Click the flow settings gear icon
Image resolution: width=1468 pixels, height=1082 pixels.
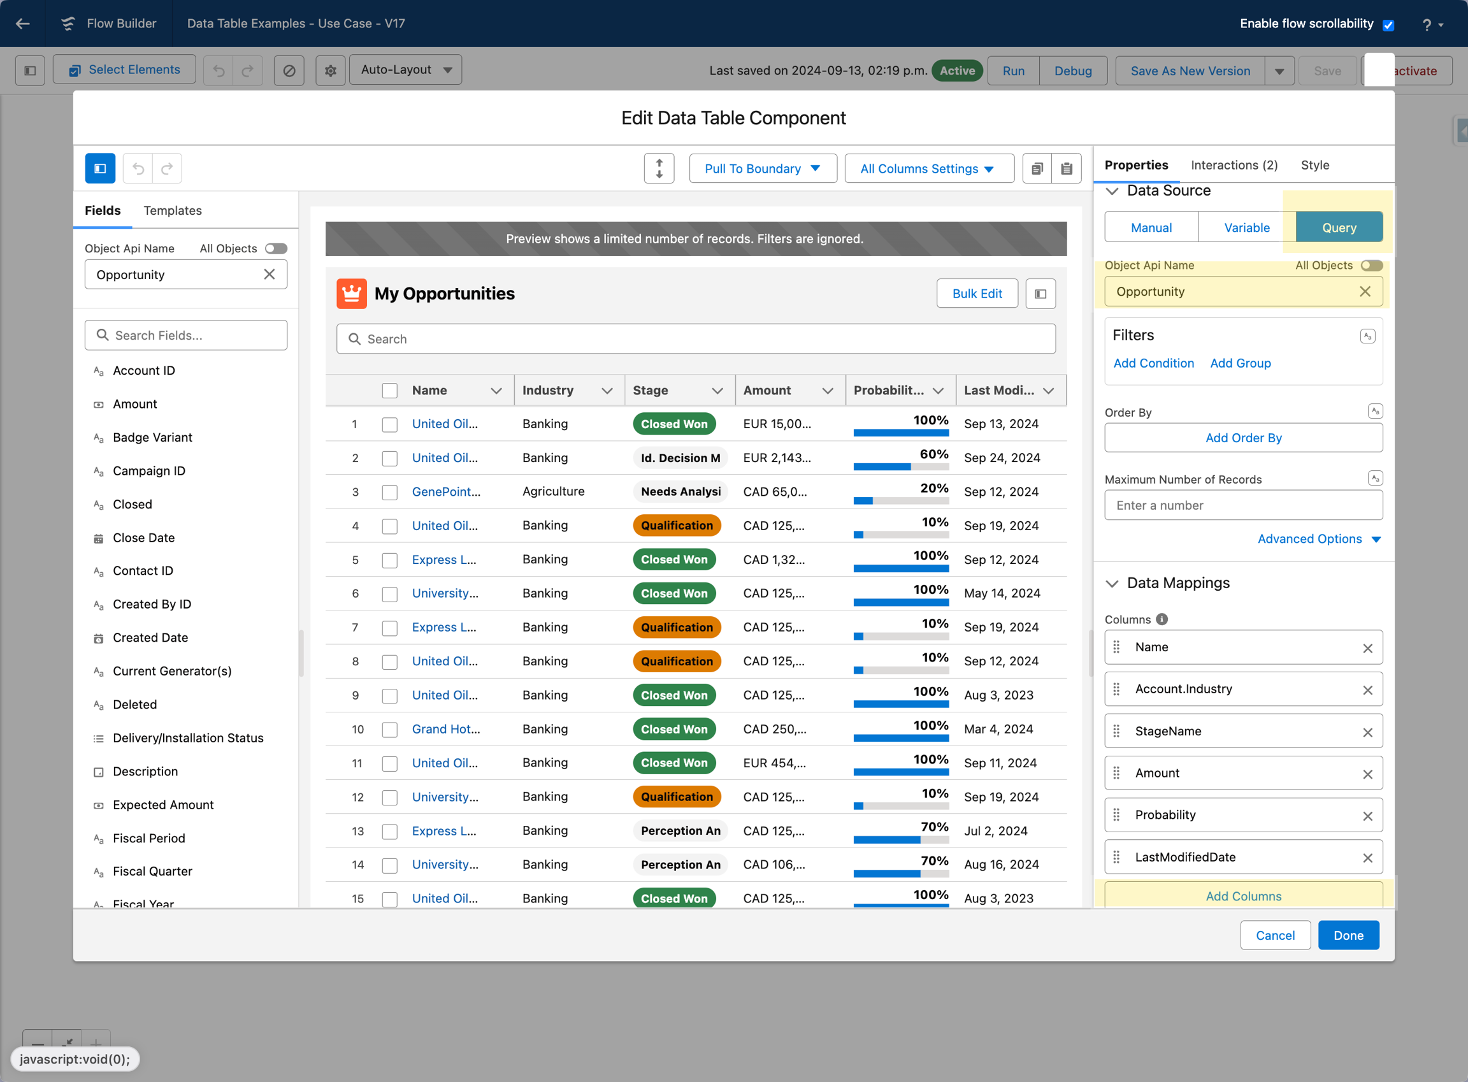[x=330, y=70]
